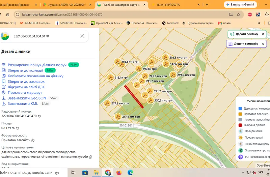Click 'Зберегти до колекції' link
The height and width of the screenshot is (177, 270).
pyautogui.click(x=25, y=70)
